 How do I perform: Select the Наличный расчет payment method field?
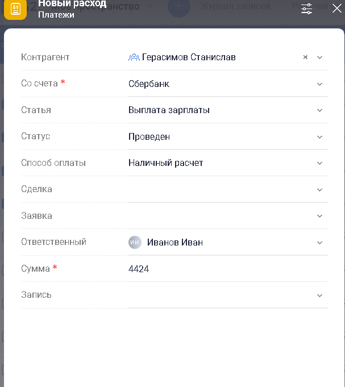(166, 163)
